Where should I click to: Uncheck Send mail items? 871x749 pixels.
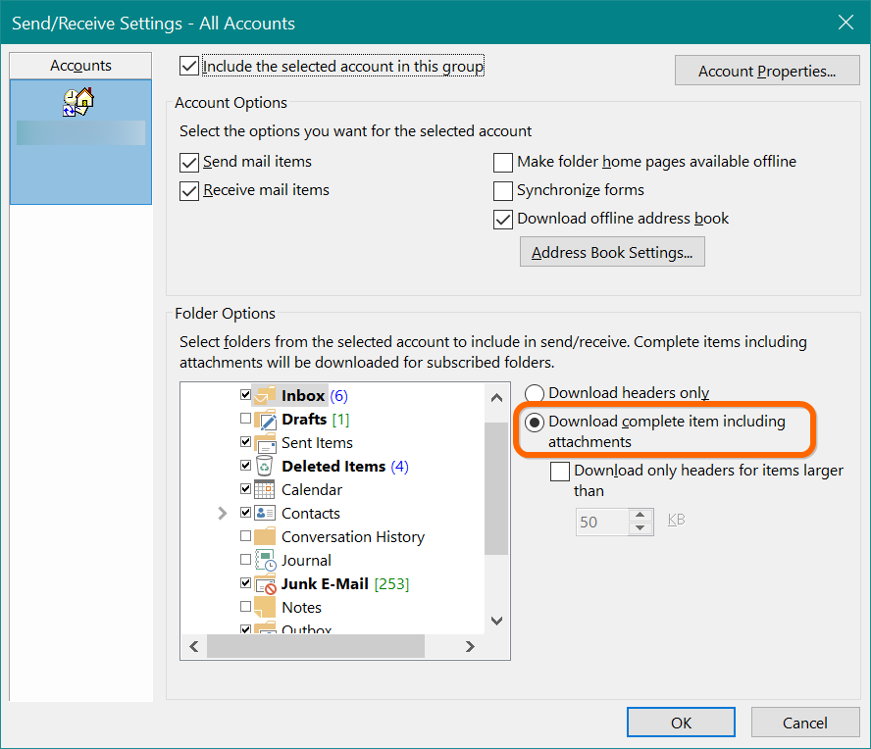coord(189,163)
